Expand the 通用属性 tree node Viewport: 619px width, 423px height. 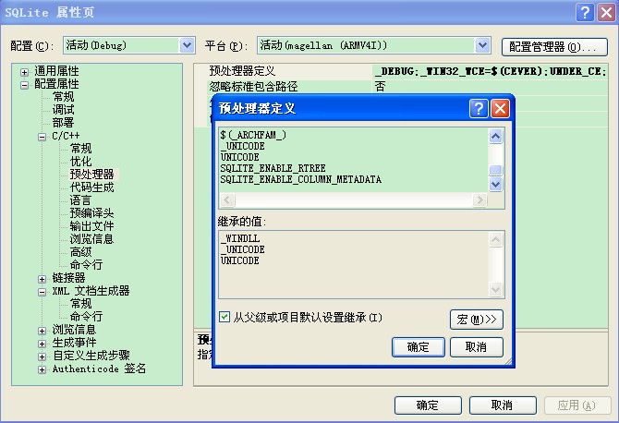pyautogui.click(x=24, y=72)
